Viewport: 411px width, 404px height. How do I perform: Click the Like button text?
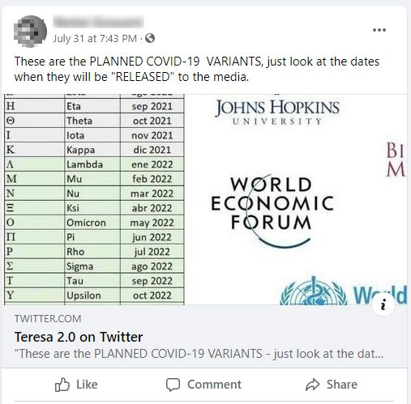(87, 385)
